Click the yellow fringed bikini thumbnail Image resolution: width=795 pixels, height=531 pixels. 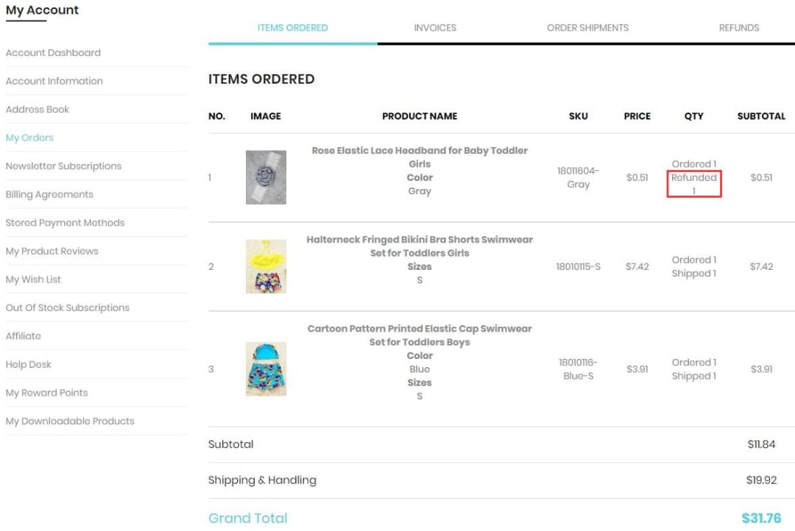point(266,266)
